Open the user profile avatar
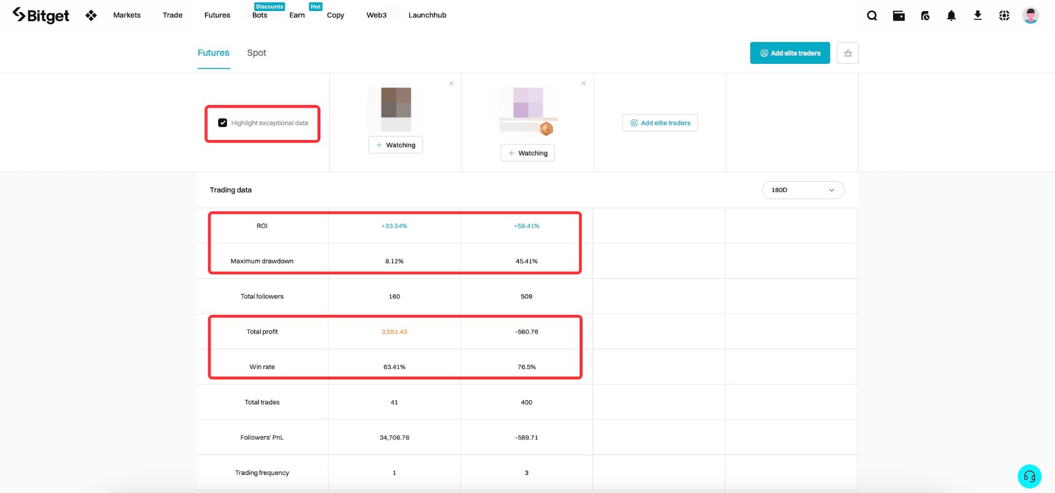Image resolution: width=1055 pixels, height=493 pixels. 1031,15
